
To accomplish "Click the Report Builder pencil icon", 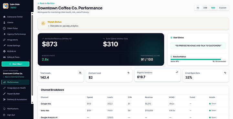I will [4, 94].
